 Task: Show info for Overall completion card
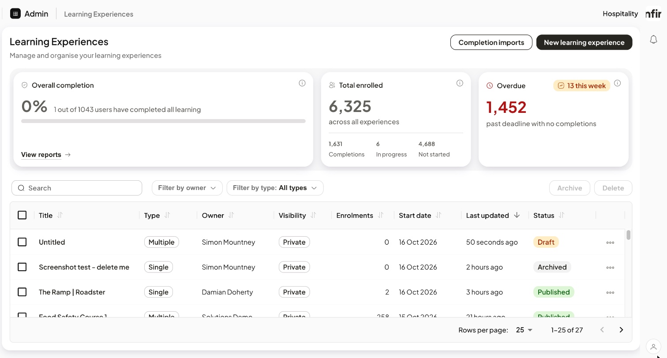(x=302, y=83)
